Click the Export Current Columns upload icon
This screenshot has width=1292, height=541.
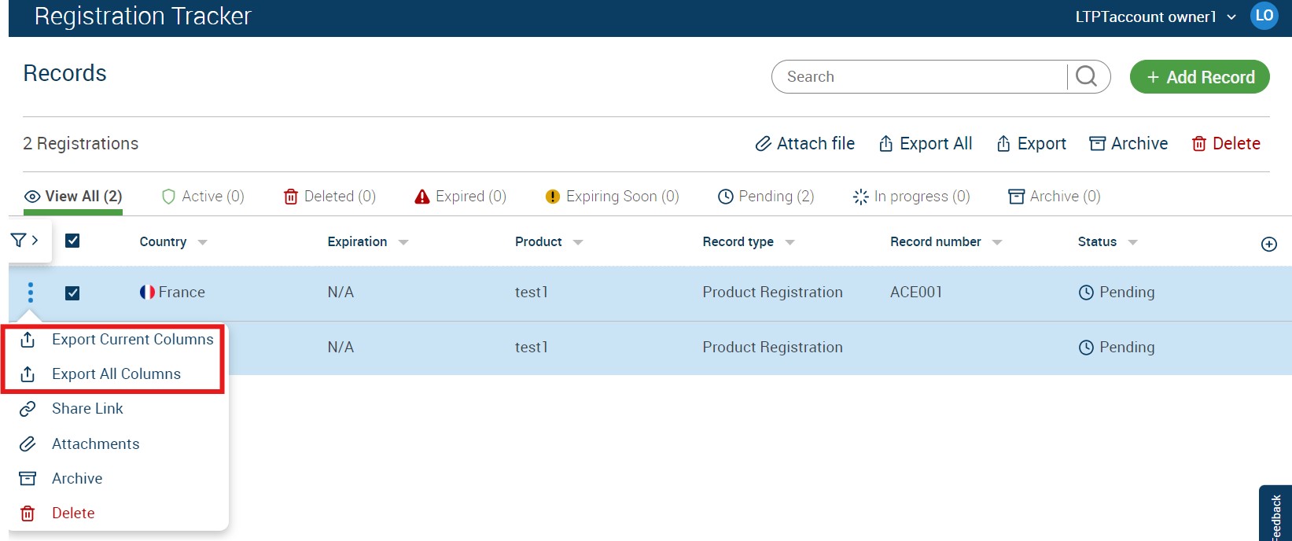(x=28, y=340)
